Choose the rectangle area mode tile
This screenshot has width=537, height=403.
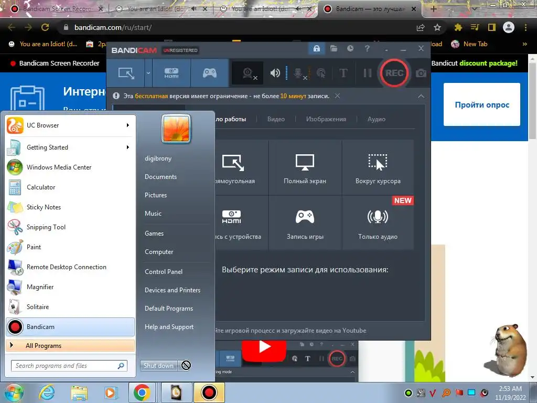[241, 167]
